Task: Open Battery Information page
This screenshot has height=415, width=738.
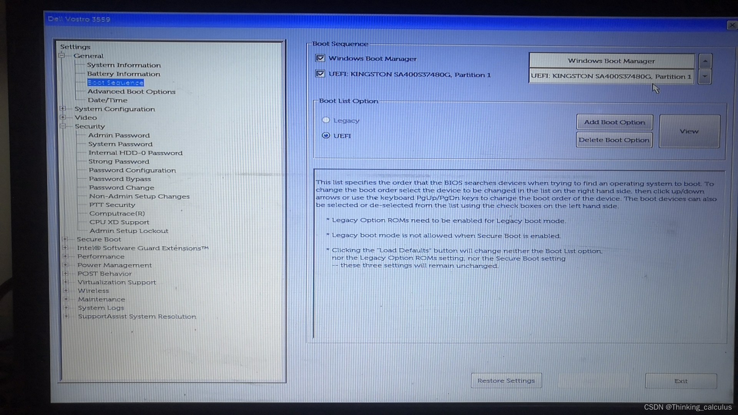Action: click(x=123, y=74)
